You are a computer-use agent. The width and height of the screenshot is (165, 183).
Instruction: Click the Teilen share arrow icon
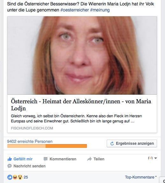coord(90,159)
